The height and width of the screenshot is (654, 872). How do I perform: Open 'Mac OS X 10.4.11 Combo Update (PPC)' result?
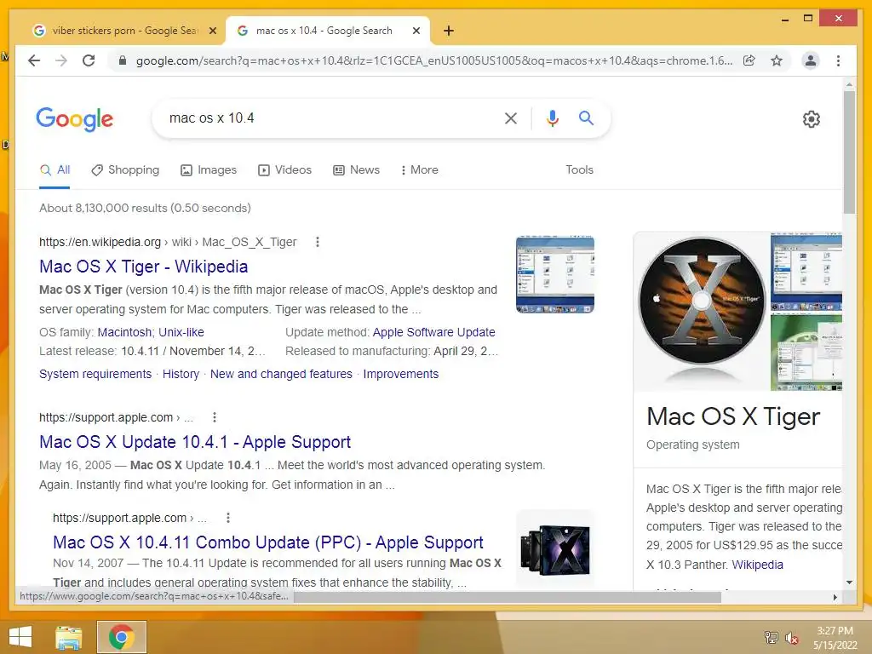coord(268,542)
